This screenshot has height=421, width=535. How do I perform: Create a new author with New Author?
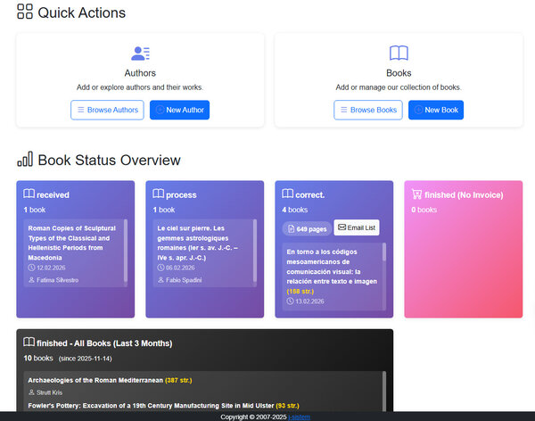tap(179, 110)
